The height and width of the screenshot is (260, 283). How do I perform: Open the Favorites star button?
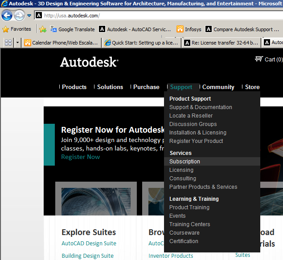coord(16,29)
